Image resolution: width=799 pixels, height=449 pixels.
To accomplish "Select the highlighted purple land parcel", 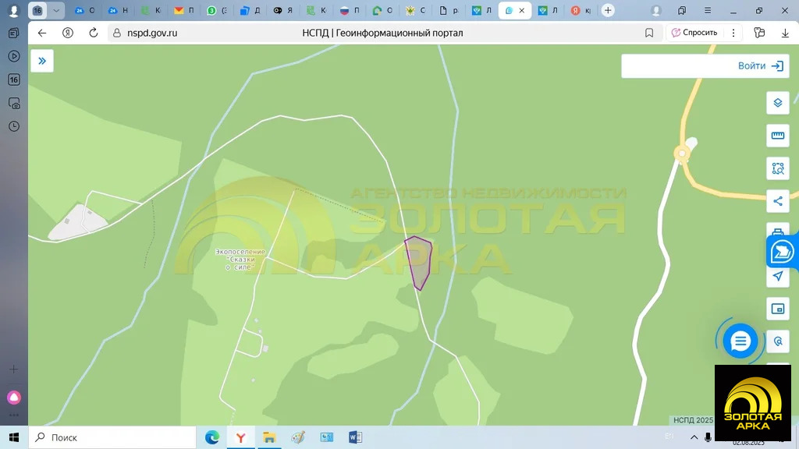I will [x=418, y=262].
